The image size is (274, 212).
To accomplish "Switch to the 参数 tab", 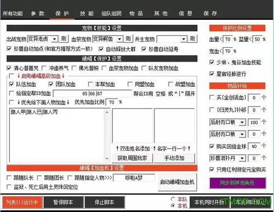I will (38, 13).
